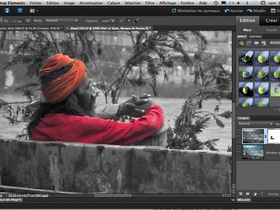Switch to the Contenu panel tab
Image resolution: width=280 pixels, height=210 pixels.
coord(256,37)
